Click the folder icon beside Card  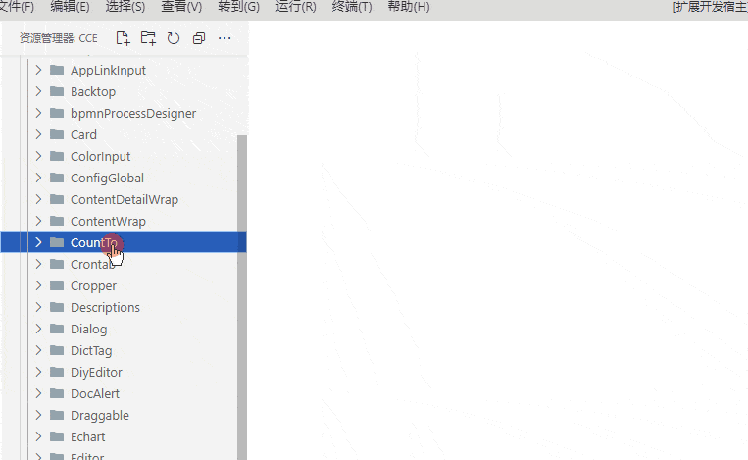(x=57, y=134)
